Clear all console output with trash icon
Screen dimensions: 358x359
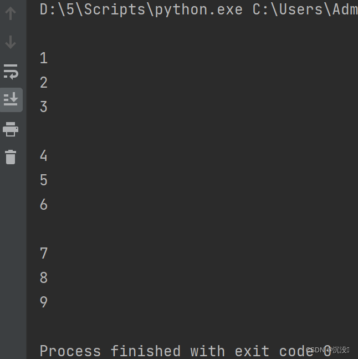point(11,157)
